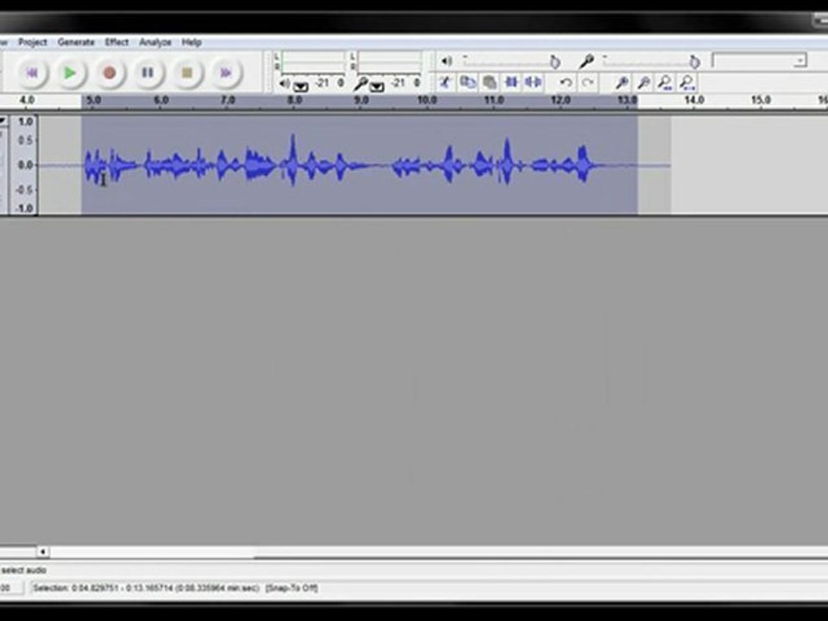Open the Analyze menu
Screen dimensions: 828x621
click(x=155, y=41)
